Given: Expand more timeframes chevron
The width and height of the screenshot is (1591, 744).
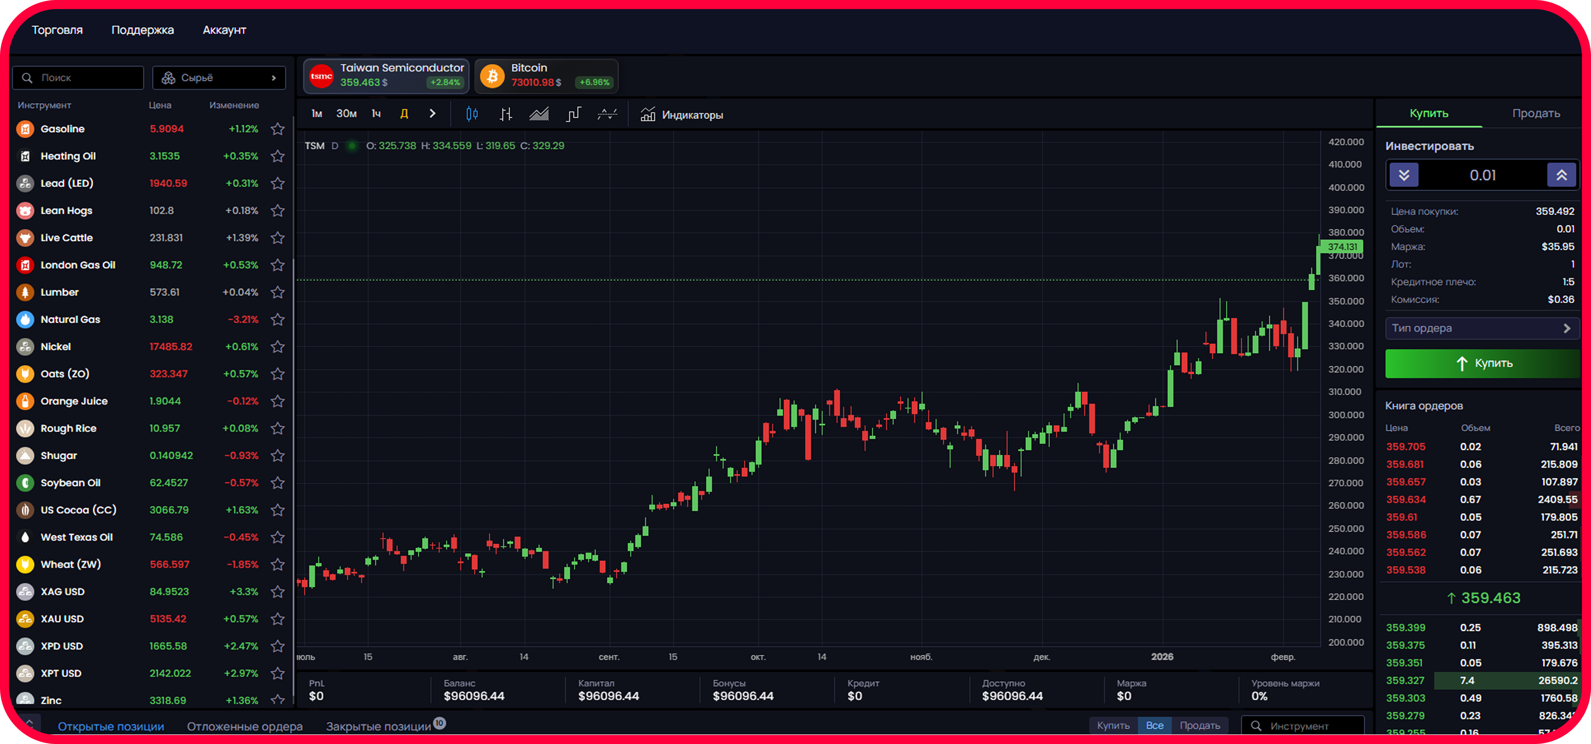Looking at the screenshot, I should coord(432,113).
